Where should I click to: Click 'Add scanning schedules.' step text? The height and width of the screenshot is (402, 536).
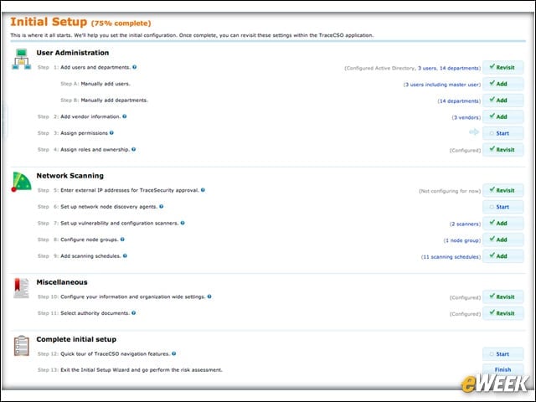pyautogui.click(x=91, y=255)
